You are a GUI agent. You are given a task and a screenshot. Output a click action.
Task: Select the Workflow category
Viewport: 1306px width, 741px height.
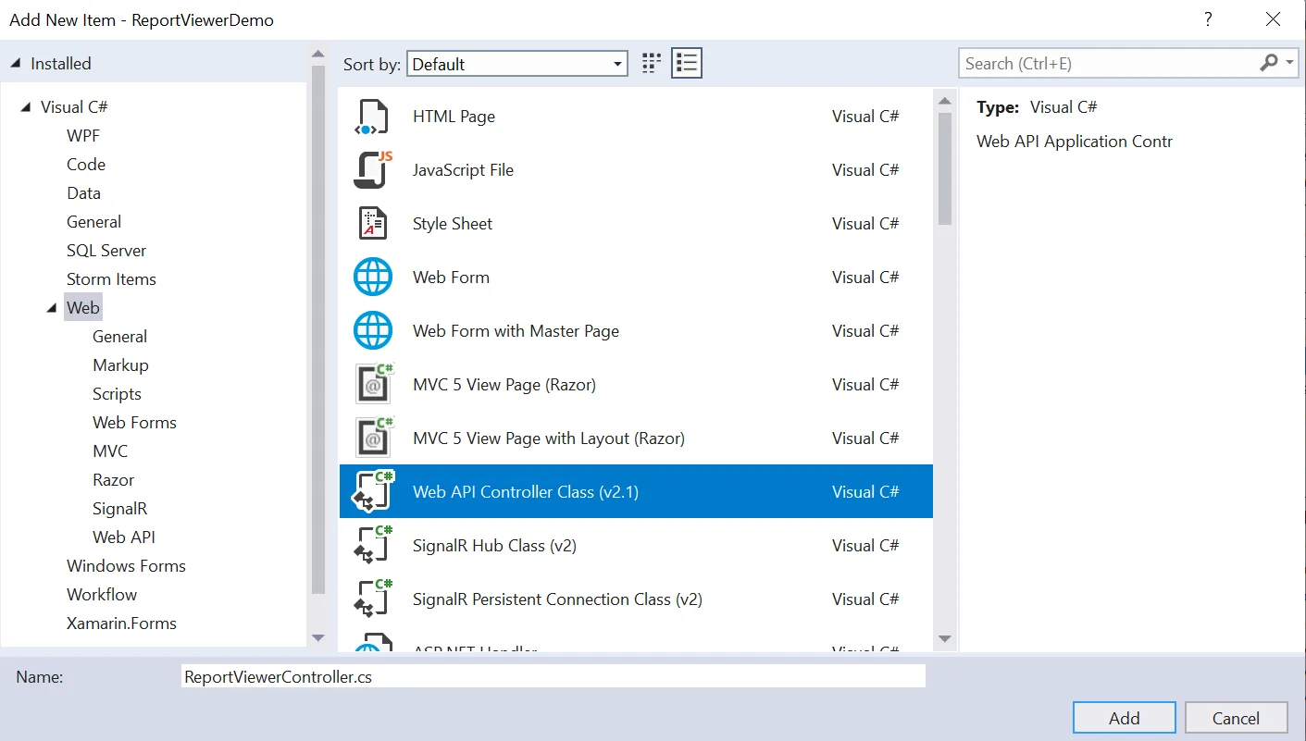pyautogui.click(x=102, y=595)
